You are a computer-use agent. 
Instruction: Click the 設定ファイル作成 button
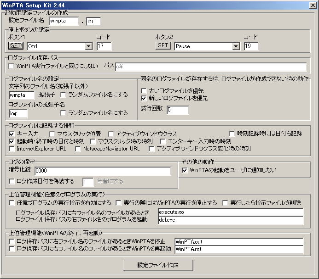click(158, 265)
